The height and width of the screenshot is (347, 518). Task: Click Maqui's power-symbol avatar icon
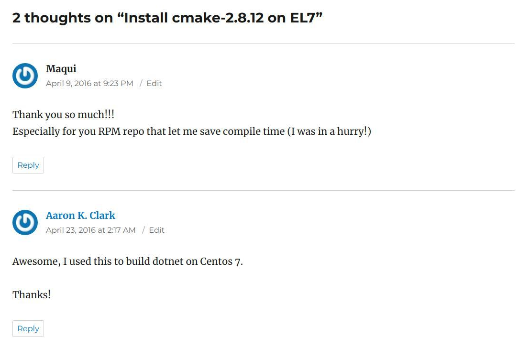pyautogui.click(x=25, y=76)
